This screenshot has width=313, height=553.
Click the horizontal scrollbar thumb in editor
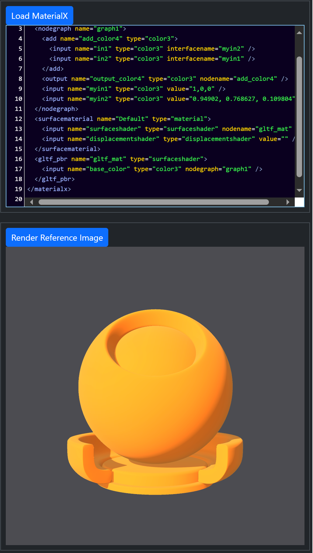pos(154,202)
